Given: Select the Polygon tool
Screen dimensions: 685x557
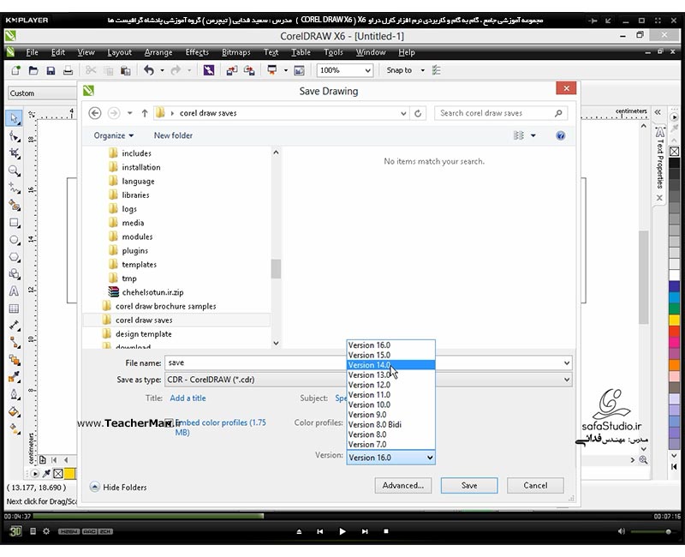Looking at the screenshot, I should click(x=15, y=257).
